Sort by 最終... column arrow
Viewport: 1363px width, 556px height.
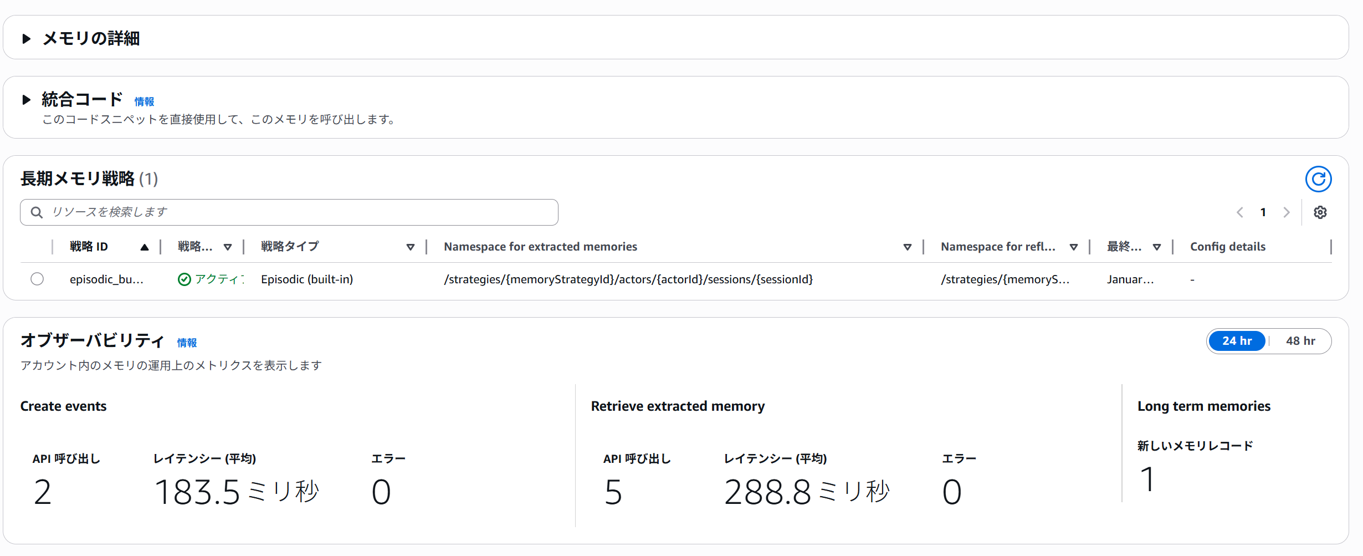tap(1157, 247)
